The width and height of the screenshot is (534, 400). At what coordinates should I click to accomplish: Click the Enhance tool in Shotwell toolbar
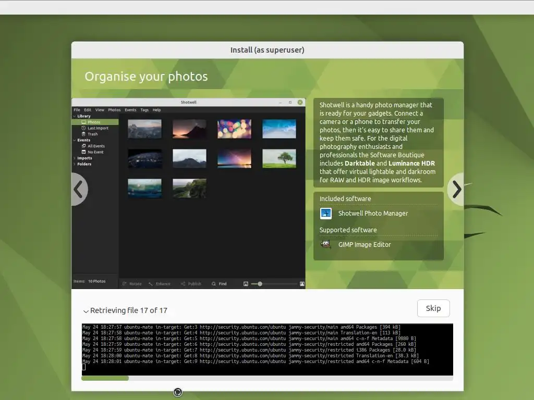pos(159,284)
